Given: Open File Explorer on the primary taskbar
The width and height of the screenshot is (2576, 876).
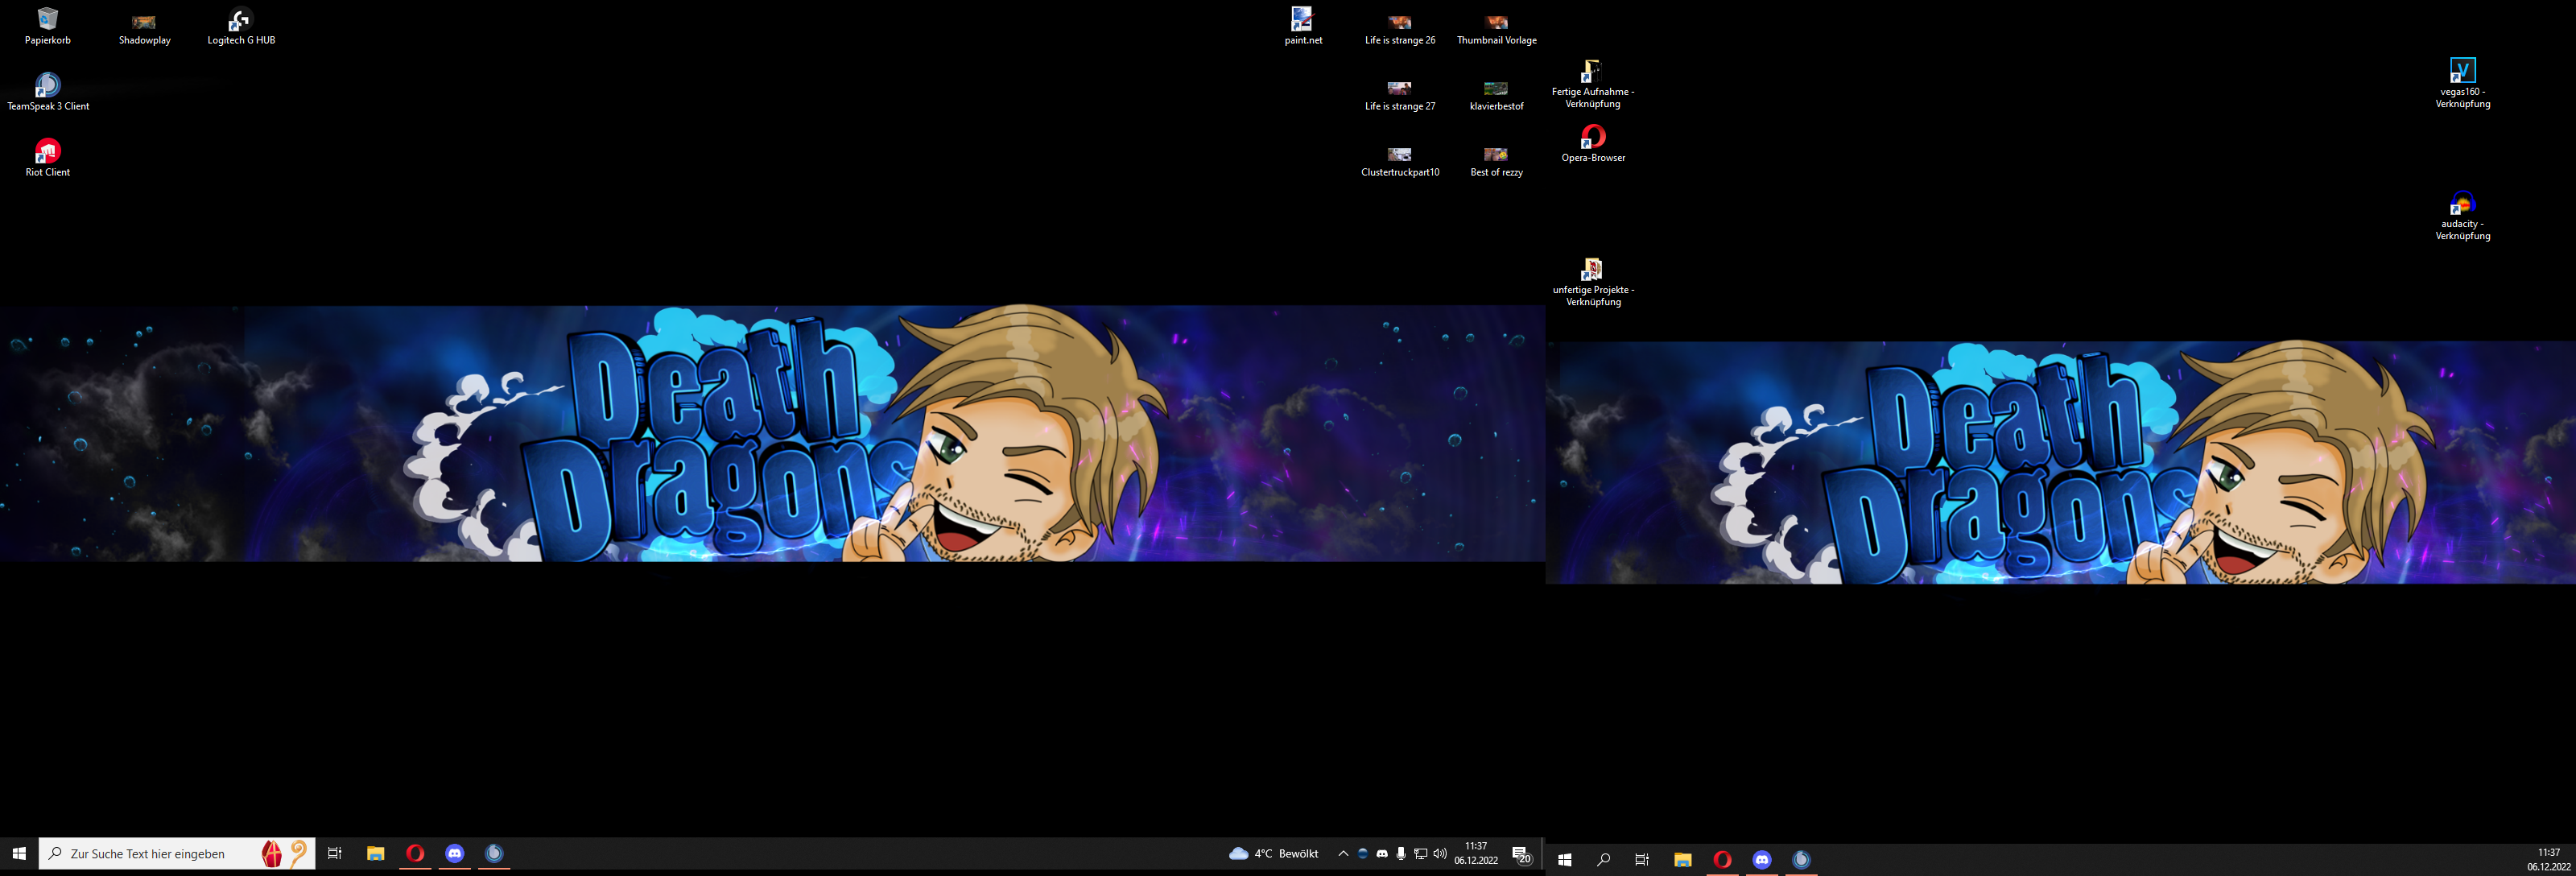Looking at the screenshot, I should click(375, 853).
